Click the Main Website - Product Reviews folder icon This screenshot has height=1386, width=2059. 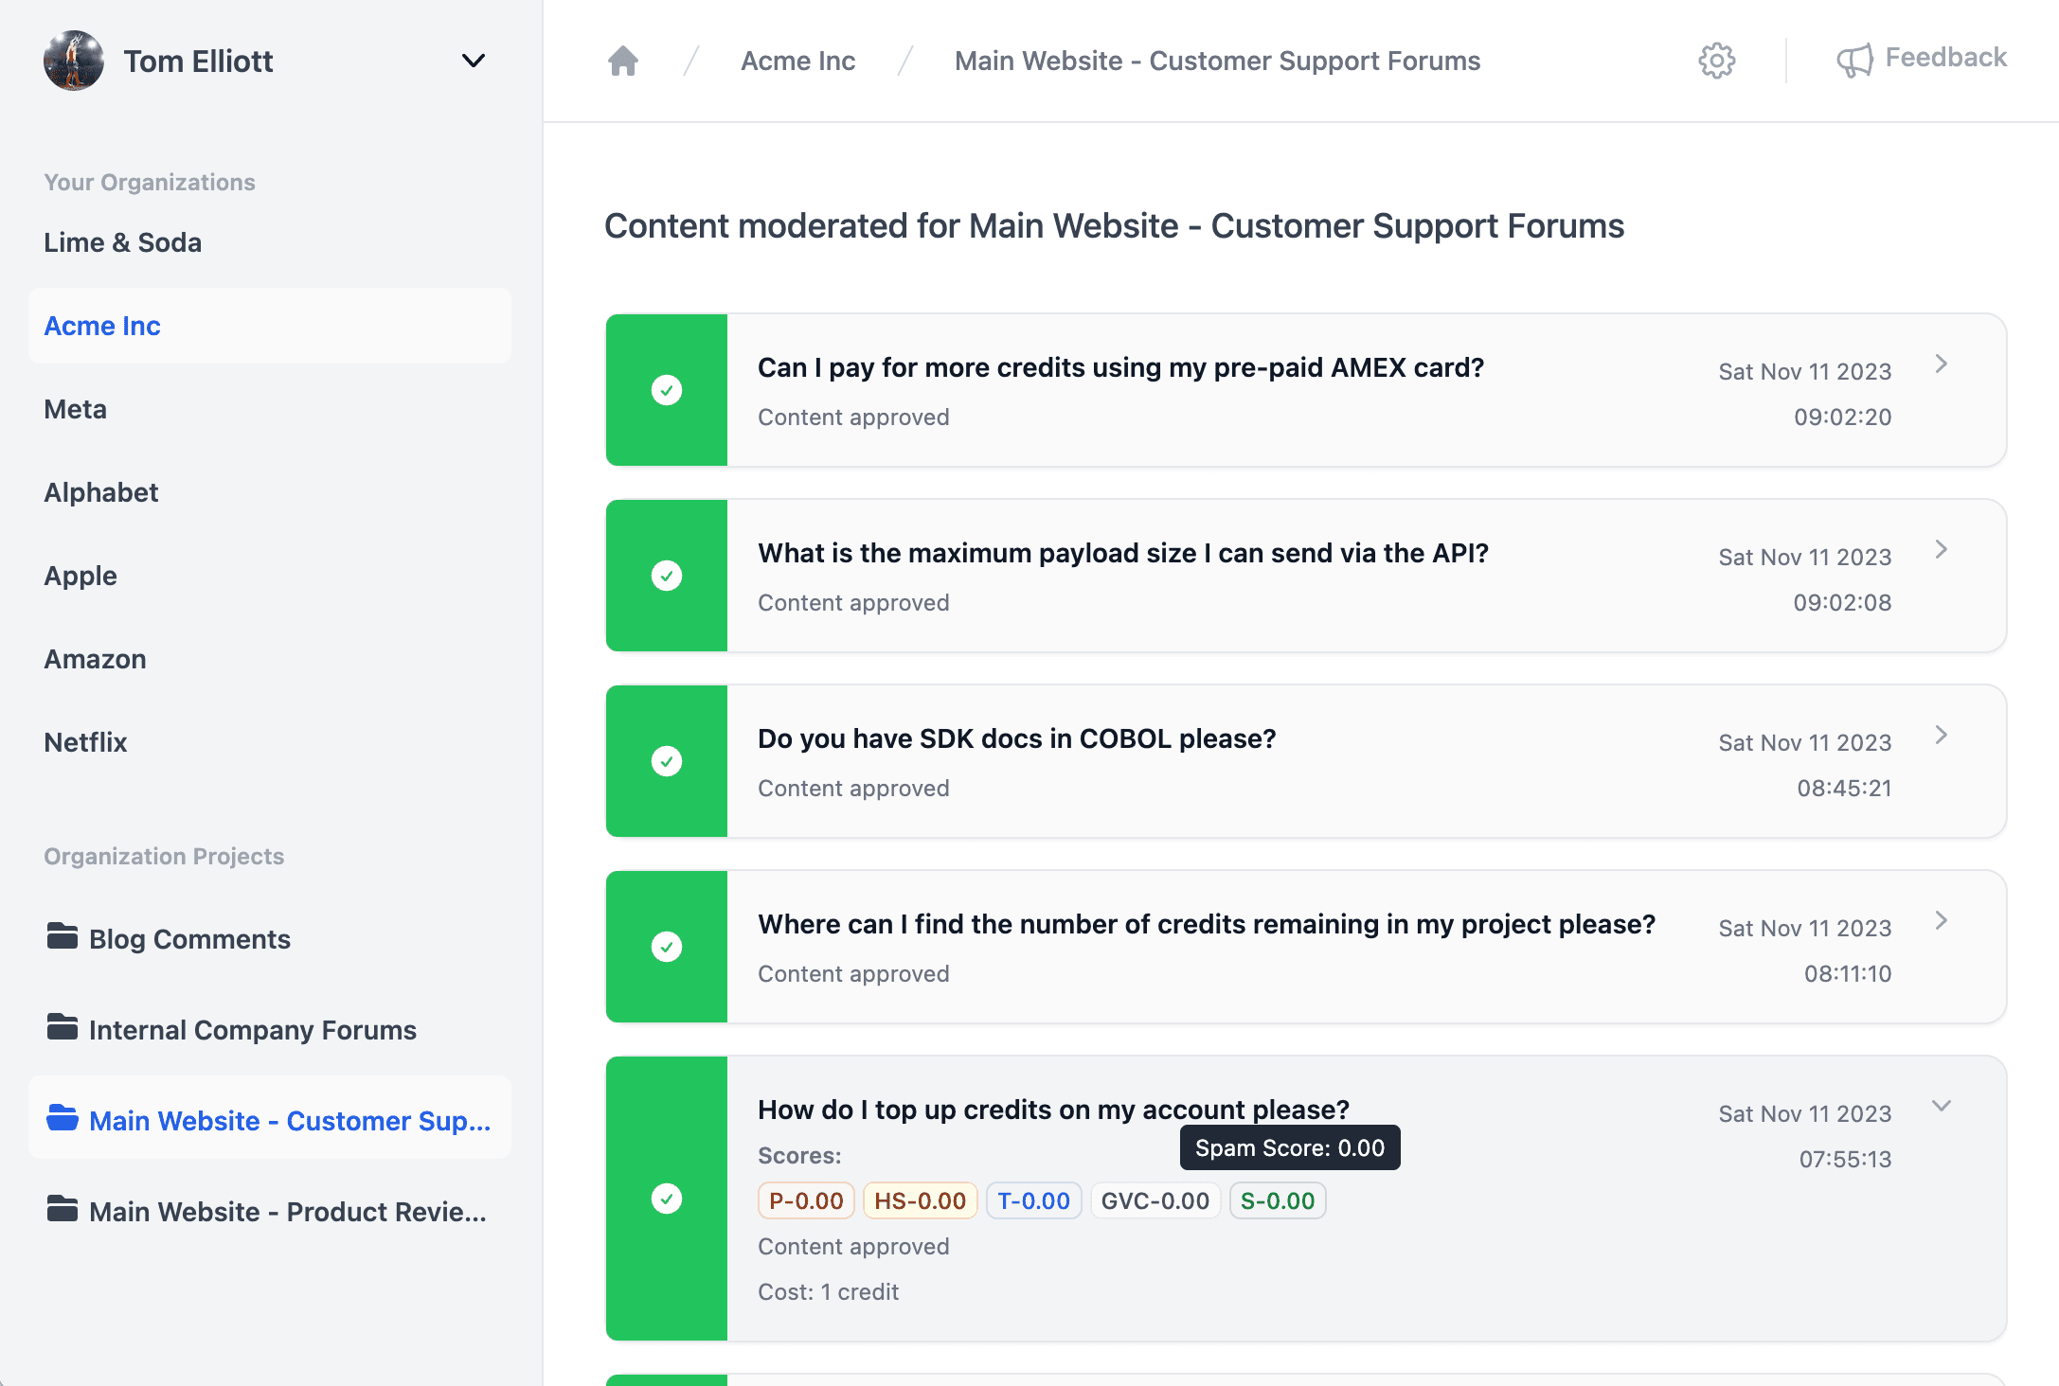[x=63, y=1210]
